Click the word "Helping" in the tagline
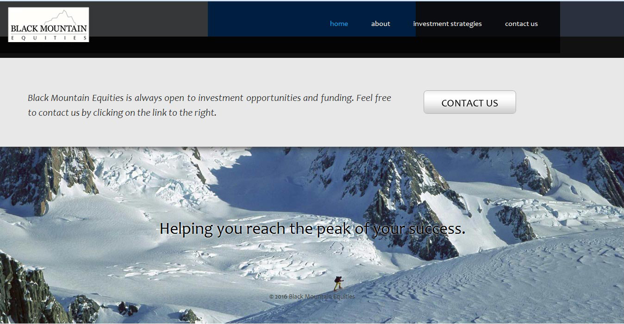This screenshot has width=624, height=324. coord(187,229)
